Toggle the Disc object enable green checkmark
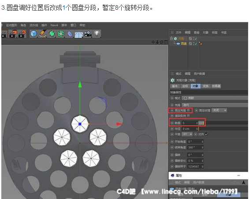Viewport: 249px width, 199px height. [x=196, y=43]
